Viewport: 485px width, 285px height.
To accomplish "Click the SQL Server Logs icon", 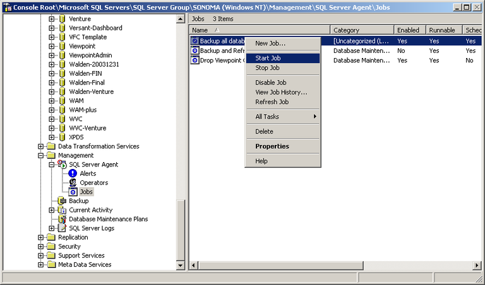I will coord(62,228).
